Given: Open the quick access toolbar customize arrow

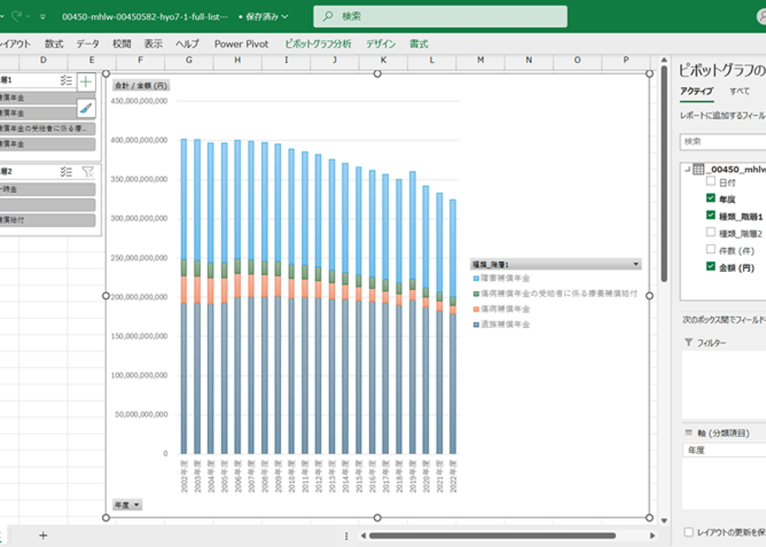Looking at the screenshot, I should tap(43, 17).
